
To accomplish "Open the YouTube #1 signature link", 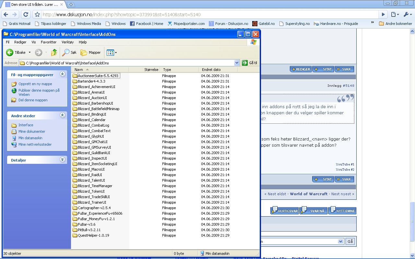I will pyautogui.click(x=345, y=164).
